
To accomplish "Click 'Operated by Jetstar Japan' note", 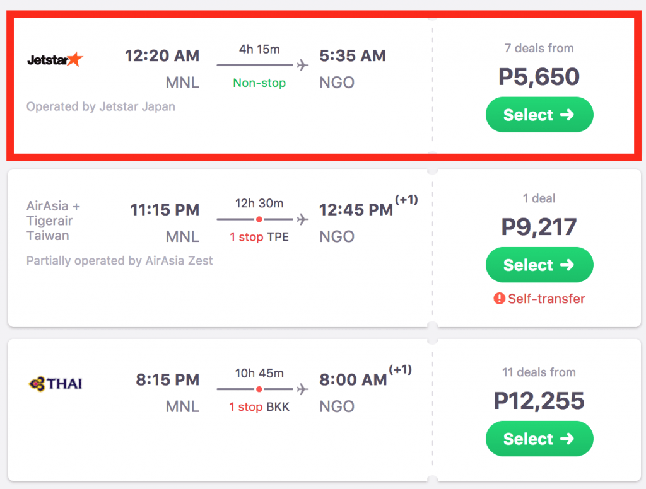I will click(x=101, y=106).
